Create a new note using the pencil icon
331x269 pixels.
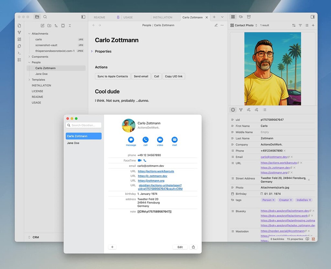[x=43, y=26]
